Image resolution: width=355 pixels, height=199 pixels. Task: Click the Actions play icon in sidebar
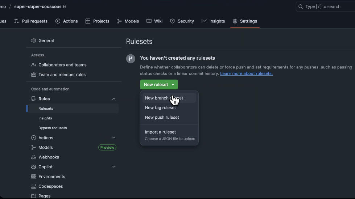pos(33,137)
